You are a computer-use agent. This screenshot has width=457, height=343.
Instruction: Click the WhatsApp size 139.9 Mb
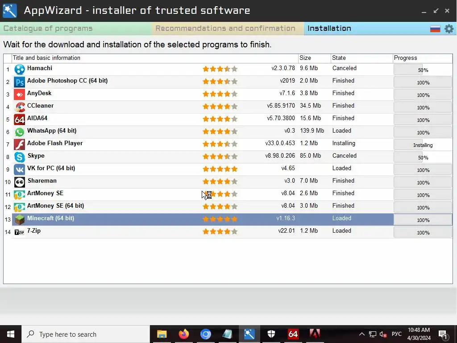pos(312,131)
